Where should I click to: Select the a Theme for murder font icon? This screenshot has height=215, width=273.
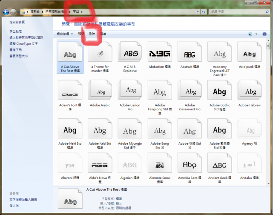coord(100,52)
